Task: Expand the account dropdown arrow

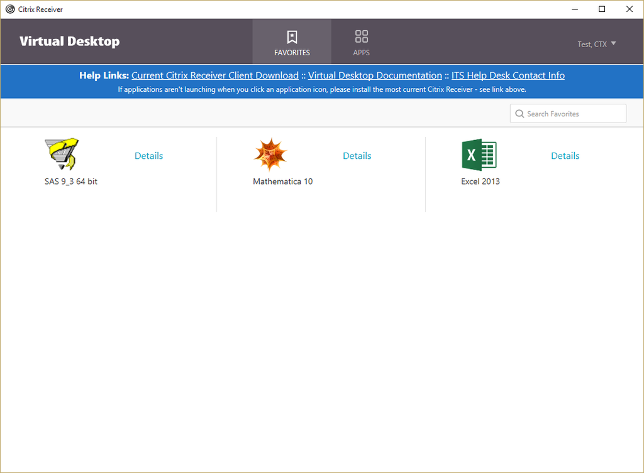Action: tap(614, 44)
